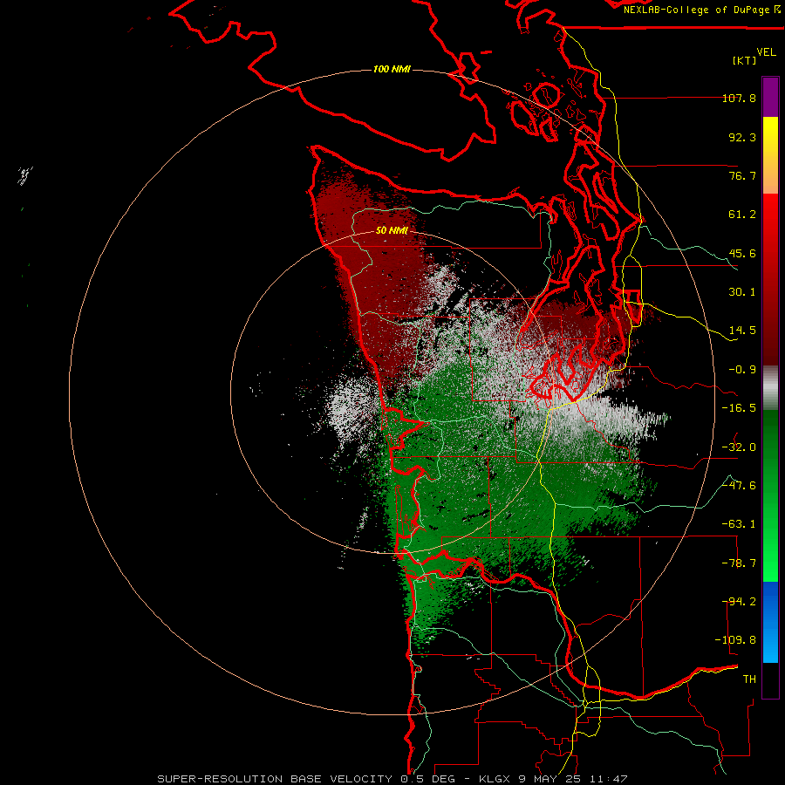The width and height of the screenshot is (785, 785).
Task: Click the -32.0 velocity value
Action: click(739, 447)
